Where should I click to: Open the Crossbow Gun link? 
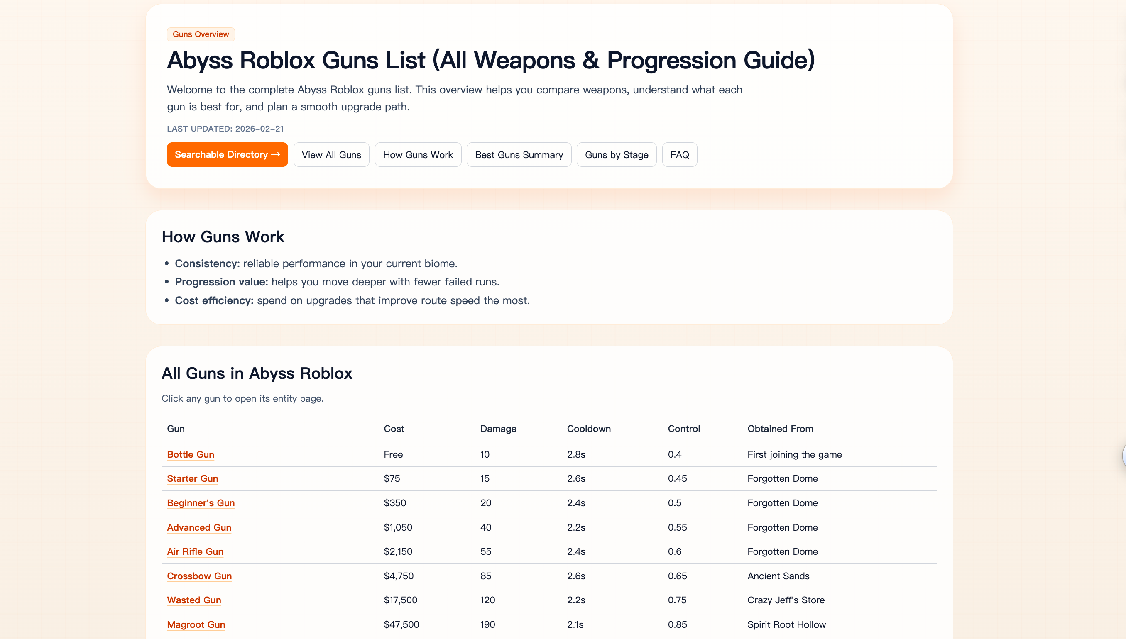point(199,576)
